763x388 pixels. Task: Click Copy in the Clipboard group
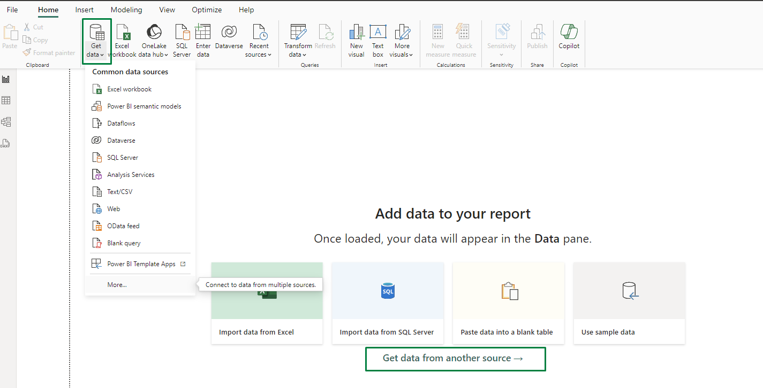[x=35, y=40]
